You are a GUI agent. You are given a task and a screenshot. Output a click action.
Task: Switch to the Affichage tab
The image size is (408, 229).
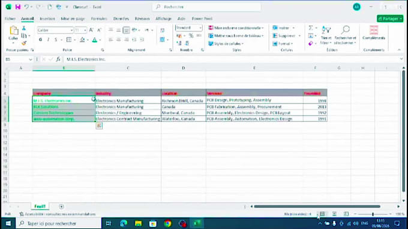163,19
